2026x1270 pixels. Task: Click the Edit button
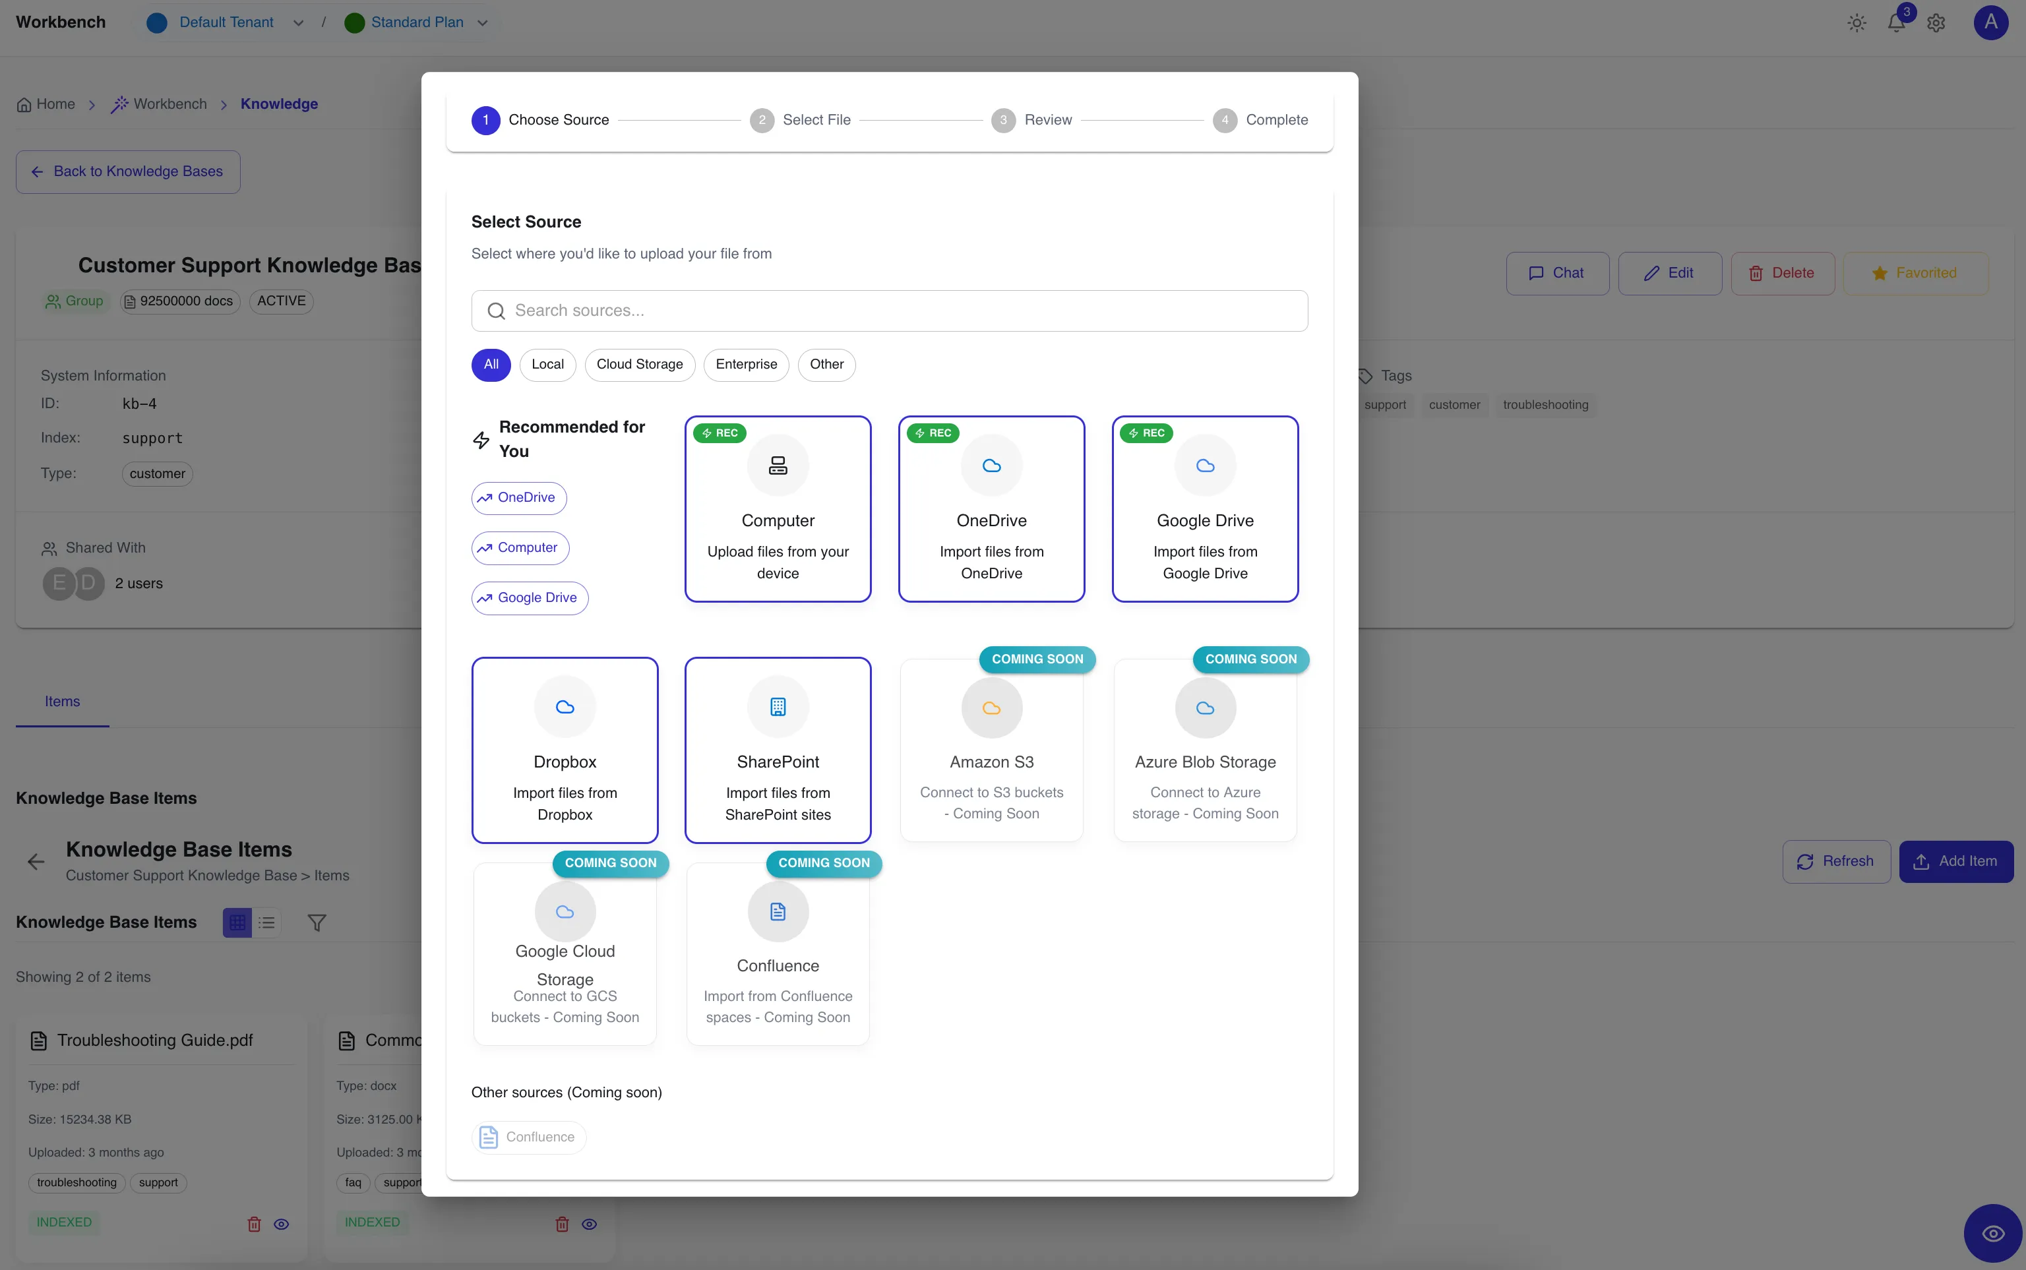click(1670, 274)
